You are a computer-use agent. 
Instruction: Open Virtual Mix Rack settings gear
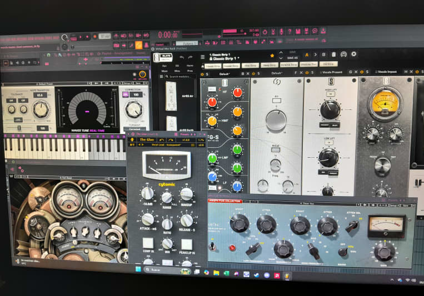tap(353, 54)
